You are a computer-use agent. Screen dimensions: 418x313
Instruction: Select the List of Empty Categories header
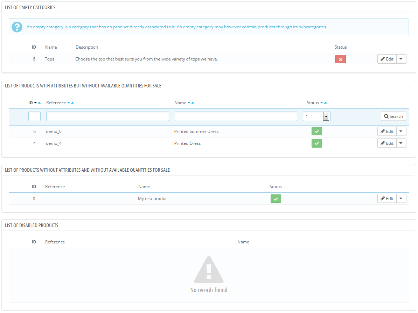30,7
